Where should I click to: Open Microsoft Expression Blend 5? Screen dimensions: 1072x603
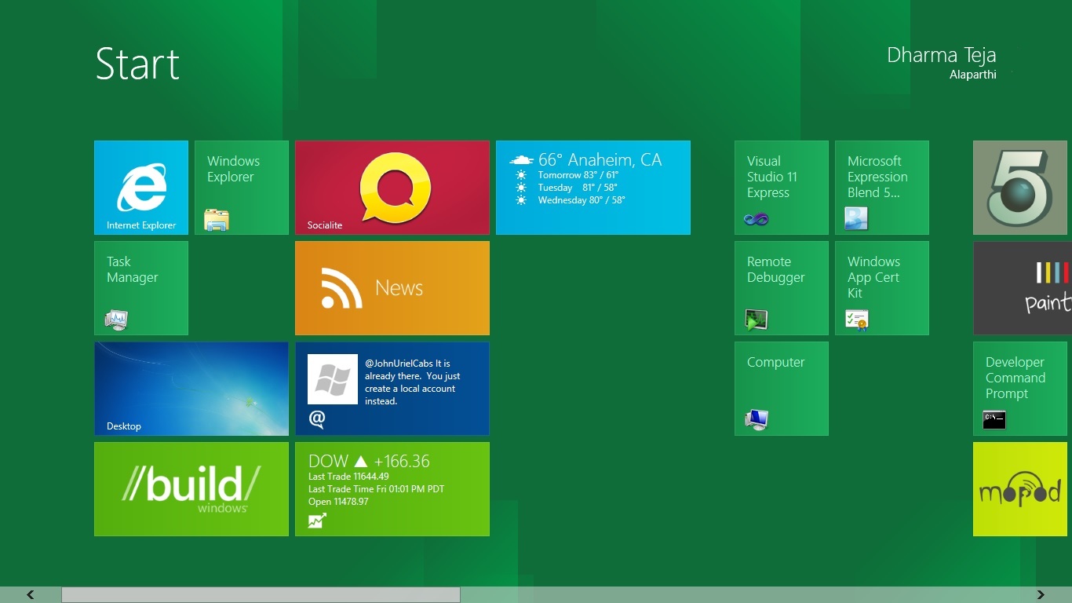point(881,187)
